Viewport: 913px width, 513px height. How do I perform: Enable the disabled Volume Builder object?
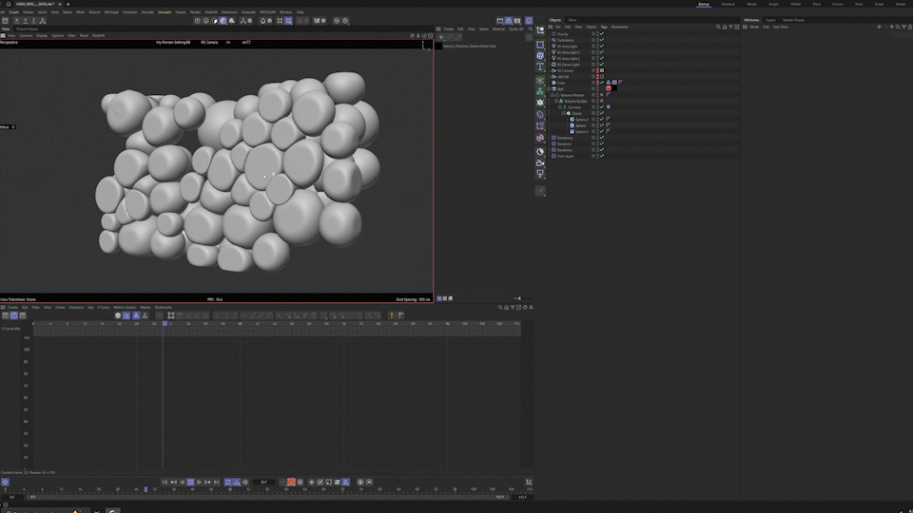coord(602,102)
